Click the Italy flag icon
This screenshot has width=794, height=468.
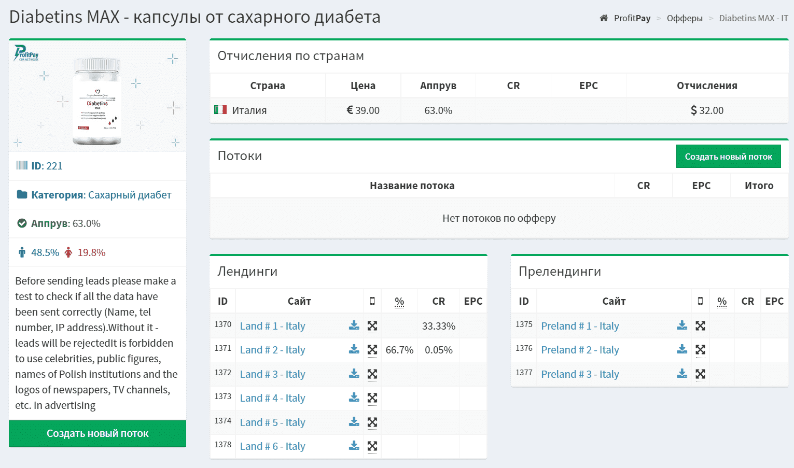click(220, 110)
